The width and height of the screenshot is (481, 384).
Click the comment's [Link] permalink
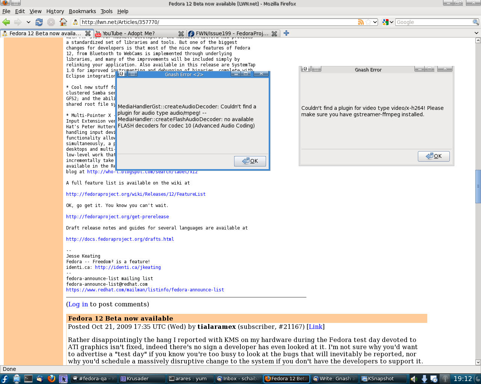316,327
